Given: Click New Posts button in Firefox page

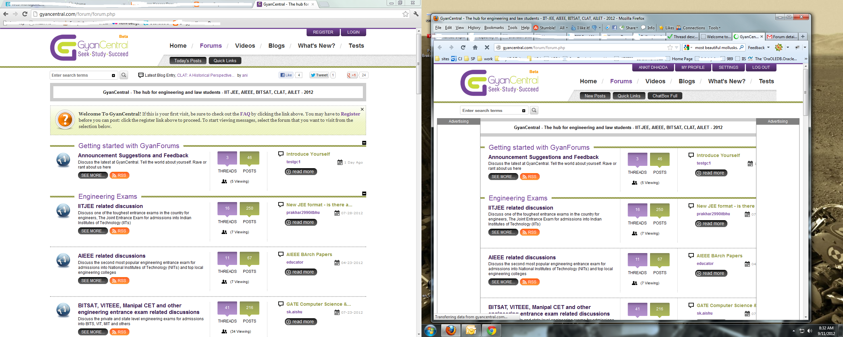Looking at the screenshot, I should (595, 96).
